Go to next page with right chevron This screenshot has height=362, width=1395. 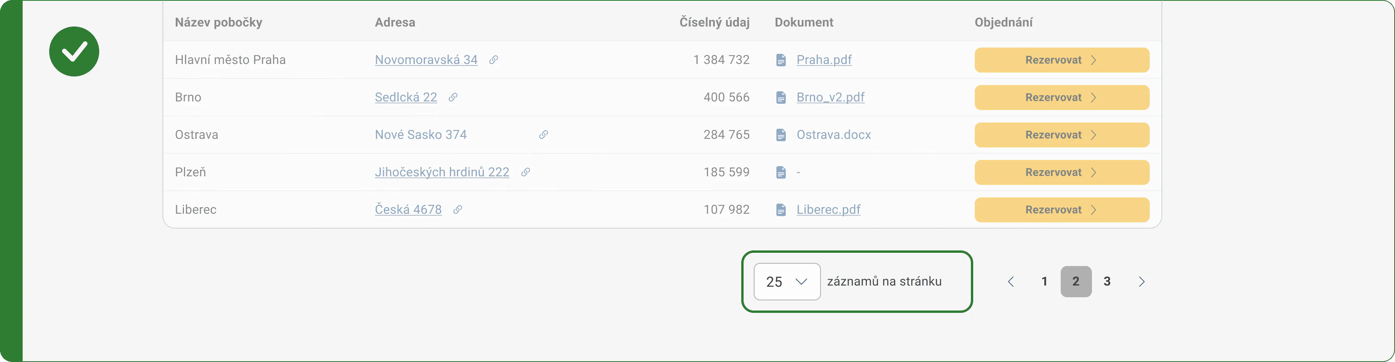click(1142, 281)
